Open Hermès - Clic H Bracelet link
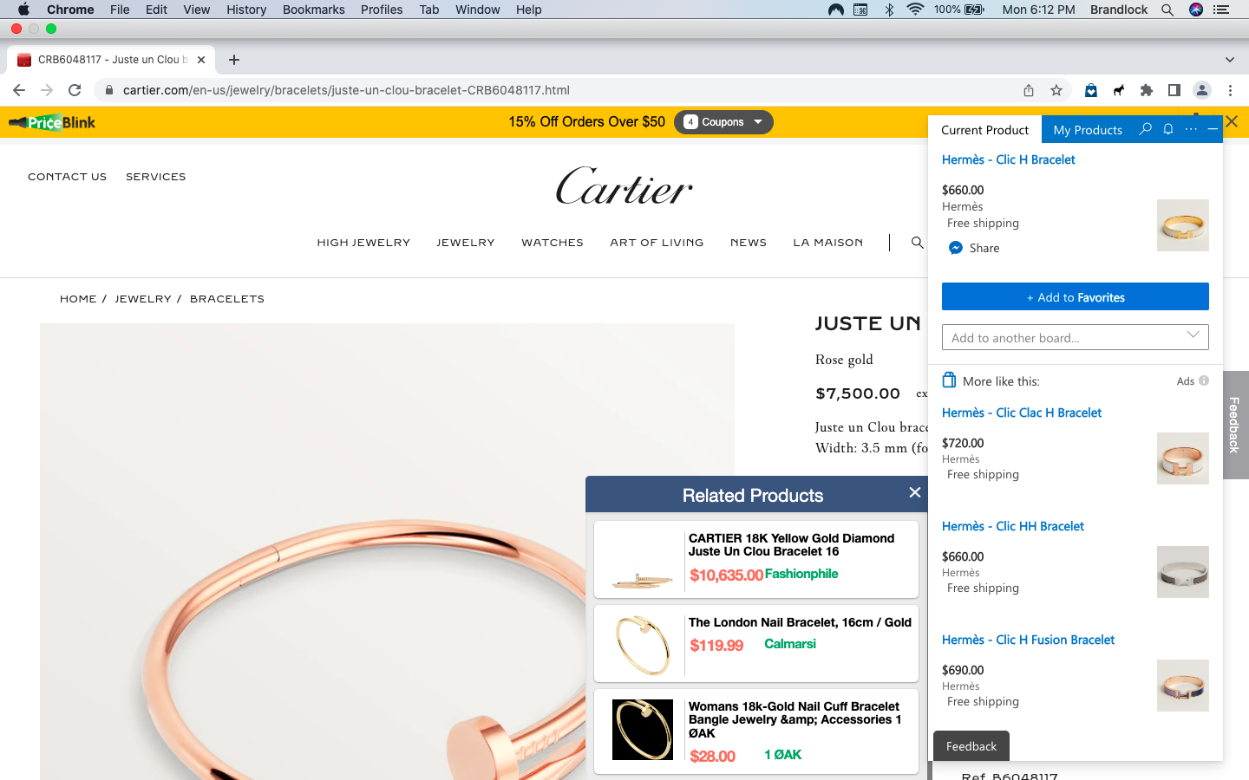Image resolution: width=1249 pixels, height=780 pixels. [1009, 159]
